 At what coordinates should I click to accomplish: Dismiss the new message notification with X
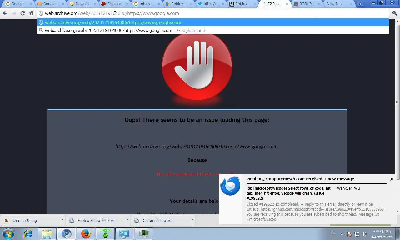[x=392, y=179]
